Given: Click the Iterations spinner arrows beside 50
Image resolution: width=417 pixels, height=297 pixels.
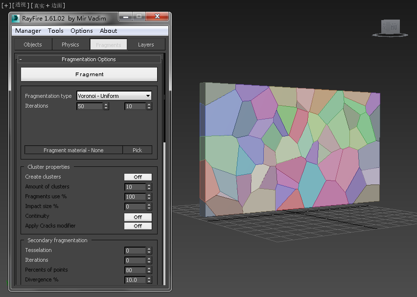Looking at the screenshot, I should coord(106,106).
